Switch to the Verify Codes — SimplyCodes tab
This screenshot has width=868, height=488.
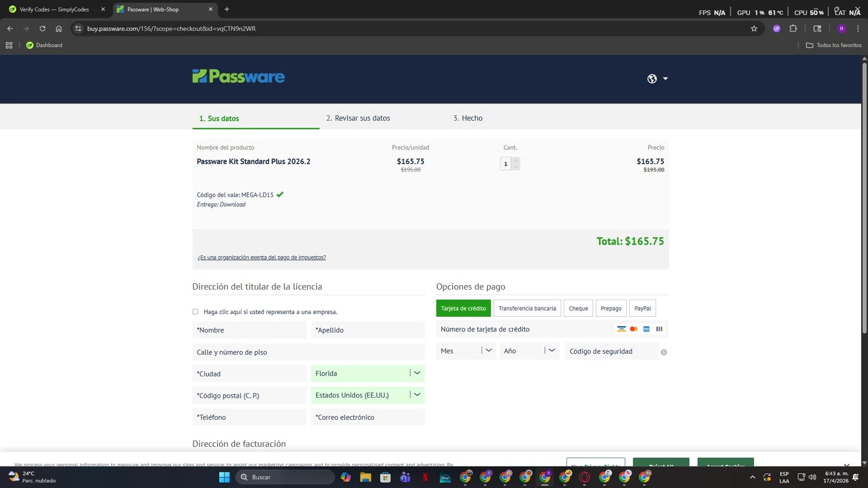[x=54, y=9]
